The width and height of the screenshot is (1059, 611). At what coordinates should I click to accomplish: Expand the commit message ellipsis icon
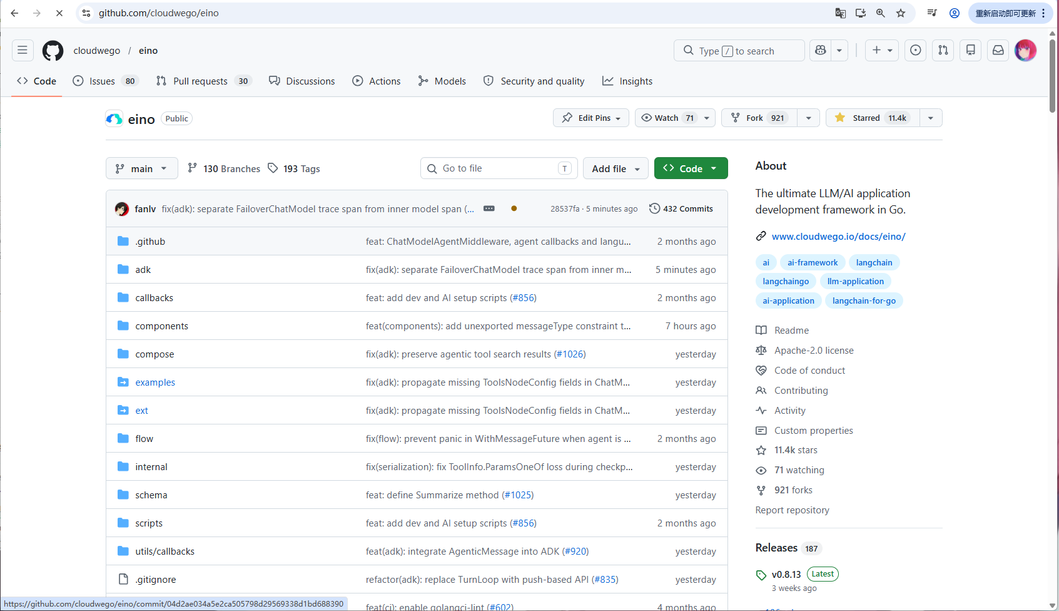point(489,208)
